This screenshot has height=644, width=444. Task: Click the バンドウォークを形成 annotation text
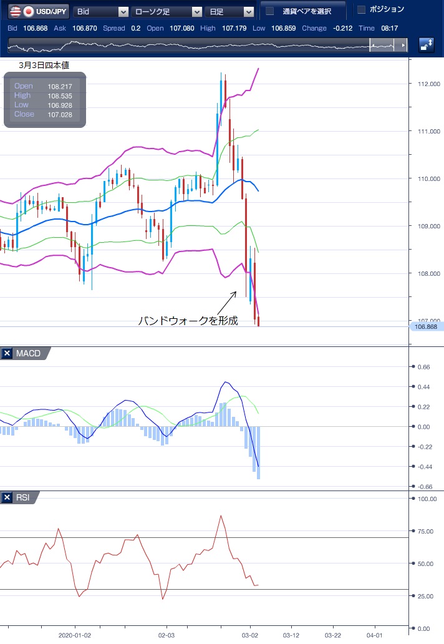tap(188, 321)
